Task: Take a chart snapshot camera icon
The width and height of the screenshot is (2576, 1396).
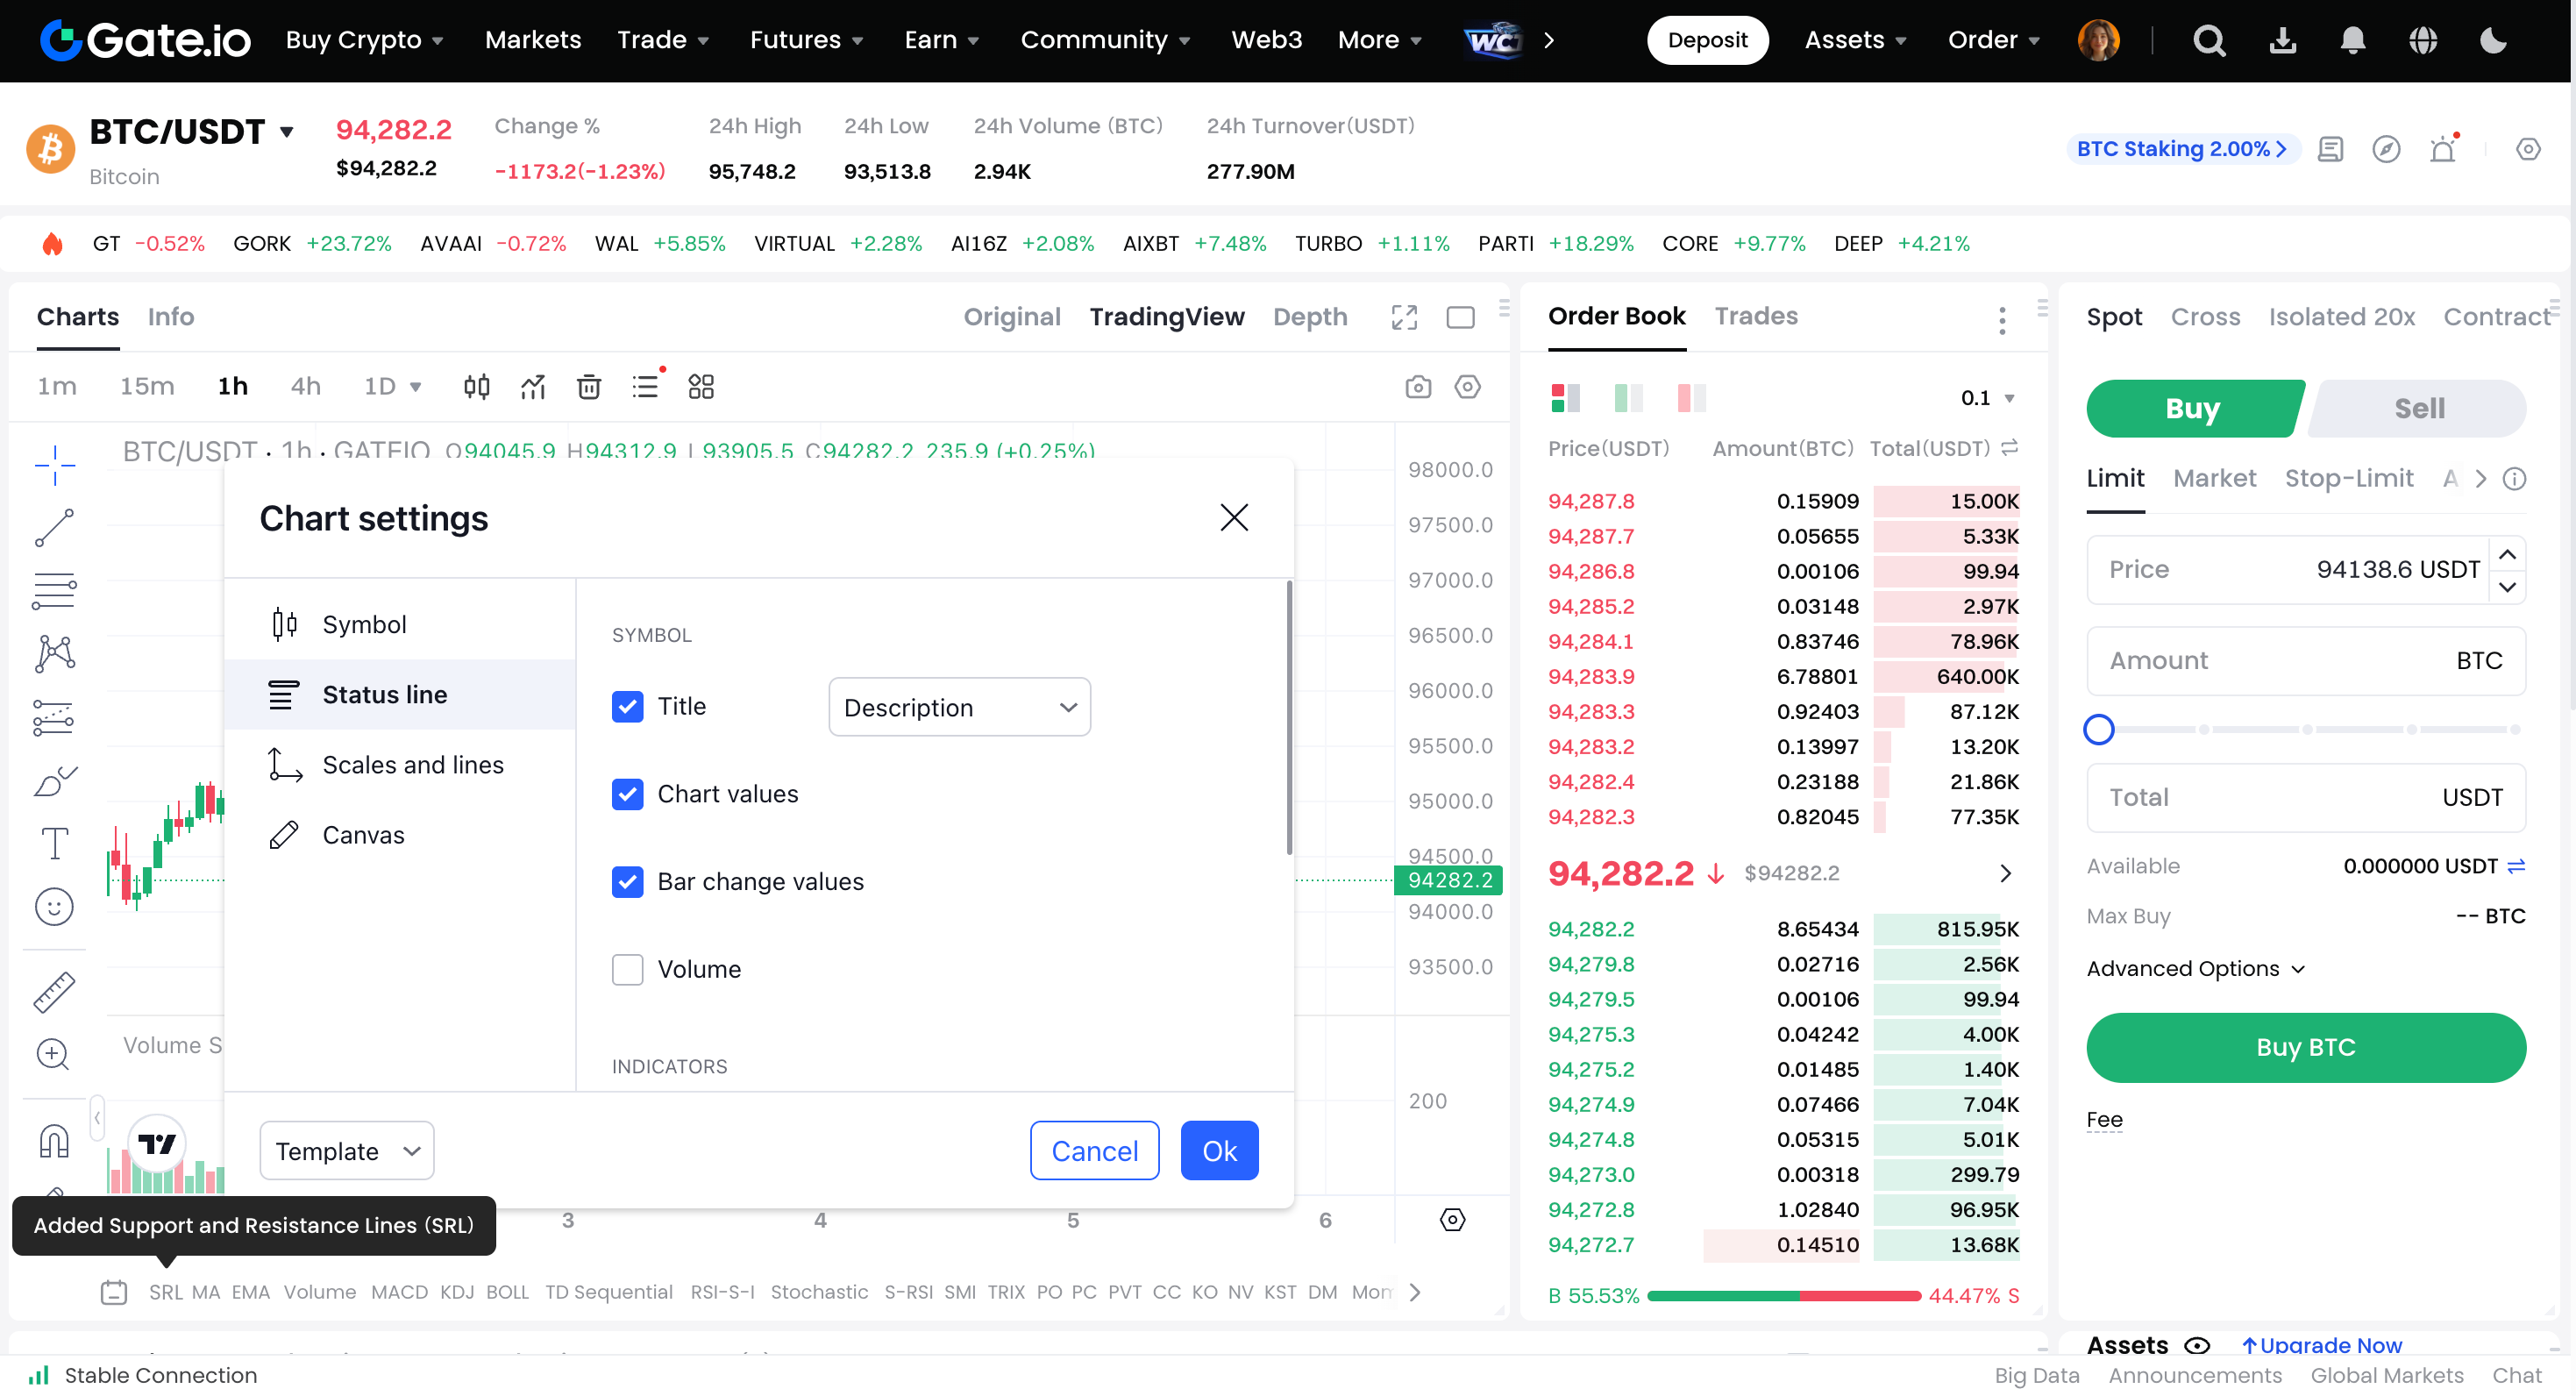Action: [1417, 387]
